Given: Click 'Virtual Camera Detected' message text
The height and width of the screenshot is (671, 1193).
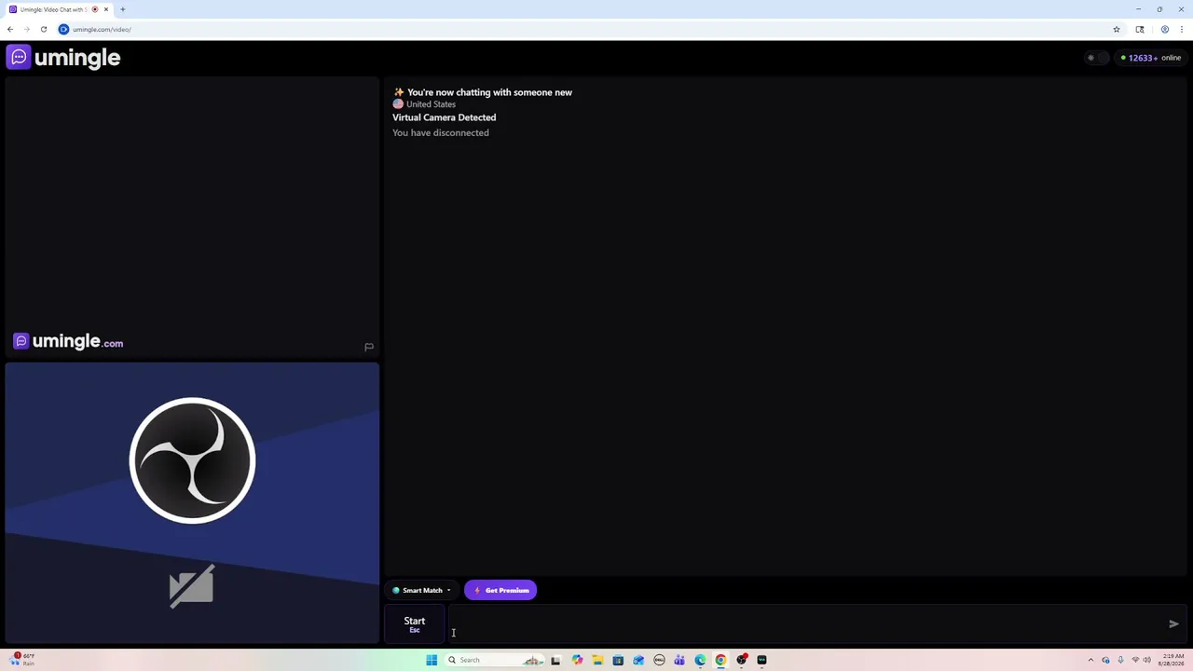Looking at the screenshot, I should tap(444, 117).
